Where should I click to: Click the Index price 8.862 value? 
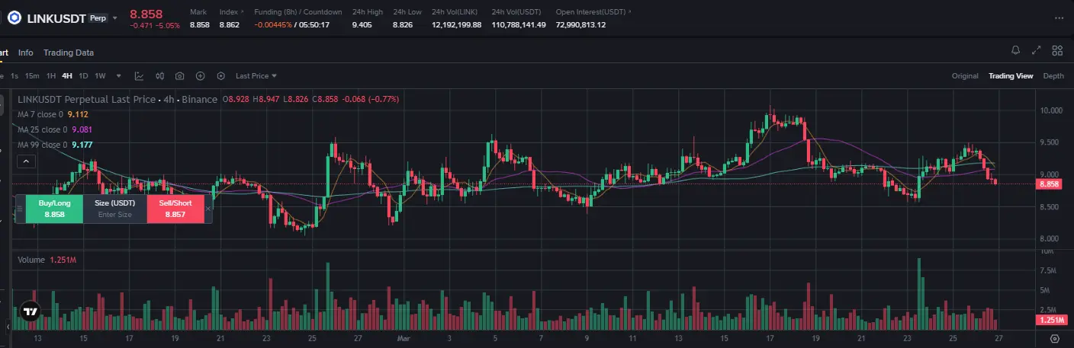pyautogui.click(x=230, y=25)
